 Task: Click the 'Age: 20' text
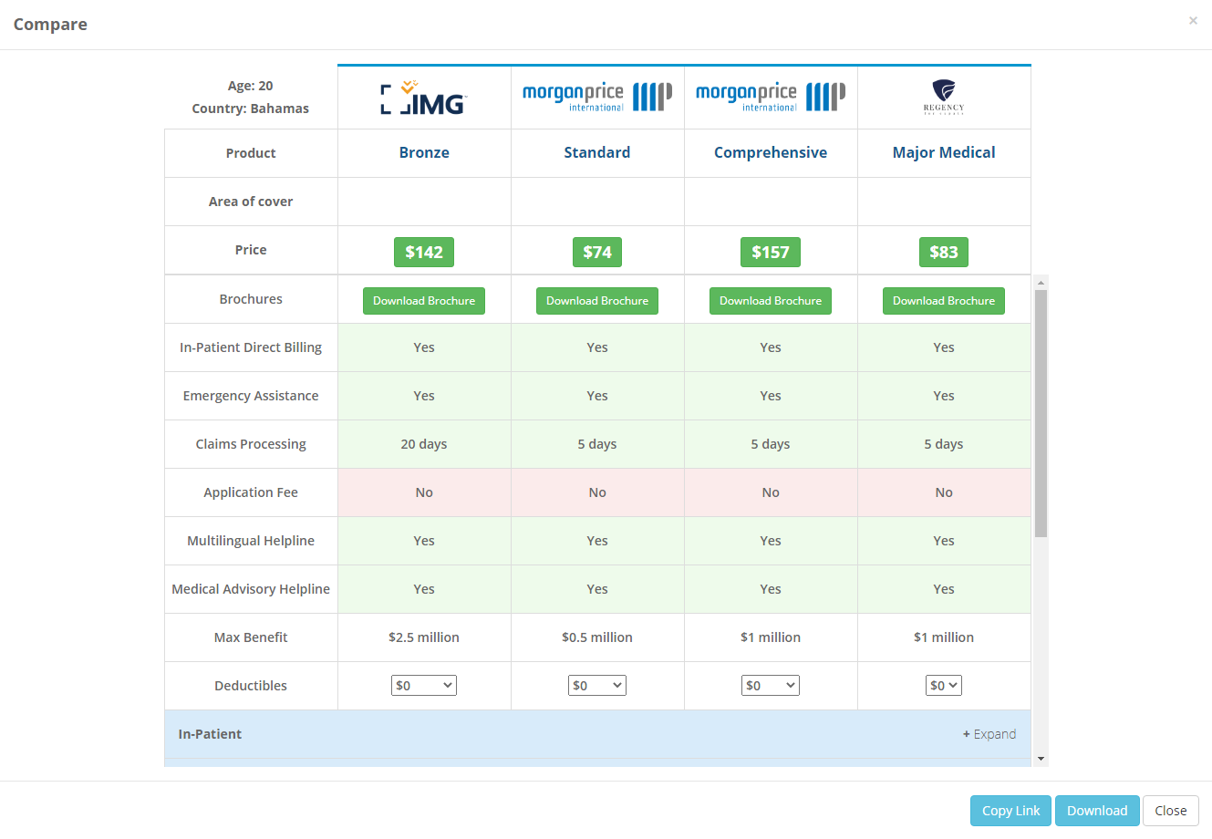tap(251, 86)
